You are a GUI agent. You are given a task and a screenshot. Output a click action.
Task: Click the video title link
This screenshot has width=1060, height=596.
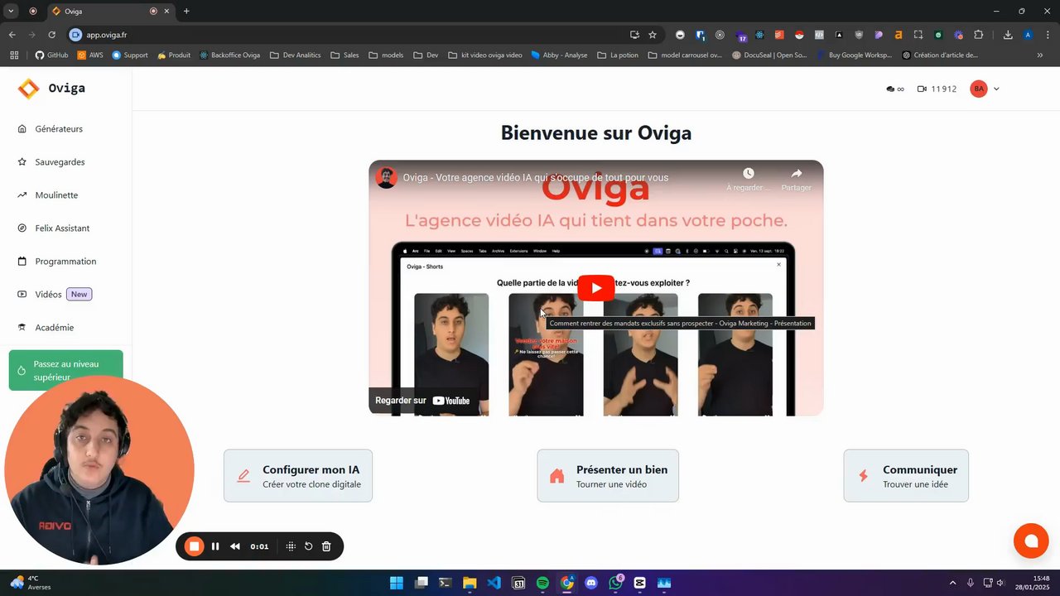coord(536,177)
